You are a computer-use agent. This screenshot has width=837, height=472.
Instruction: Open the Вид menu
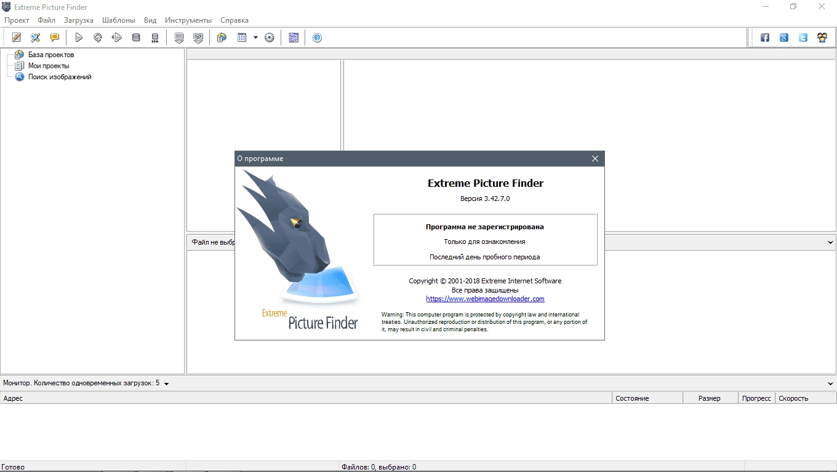150,20
